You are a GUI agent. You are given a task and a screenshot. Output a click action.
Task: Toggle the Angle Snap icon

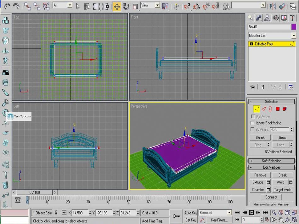(196, 7)
